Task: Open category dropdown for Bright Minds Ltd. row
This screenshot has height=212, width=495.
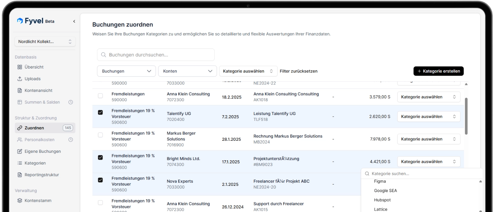Action: (x=429, y=162)
